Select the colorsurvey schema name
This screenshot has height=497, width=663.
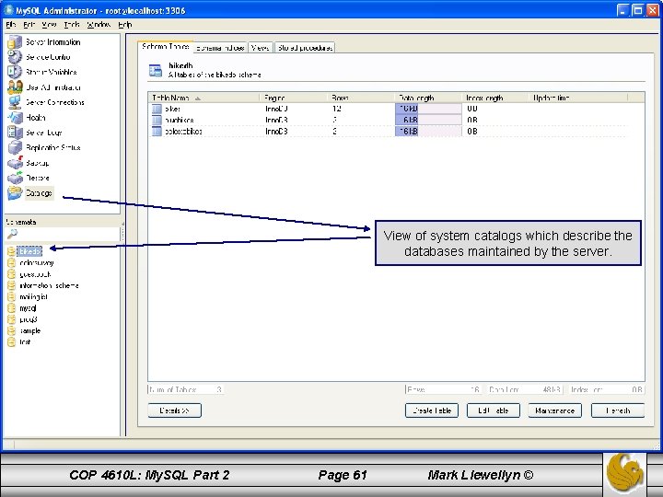click(x=37, y=263)
